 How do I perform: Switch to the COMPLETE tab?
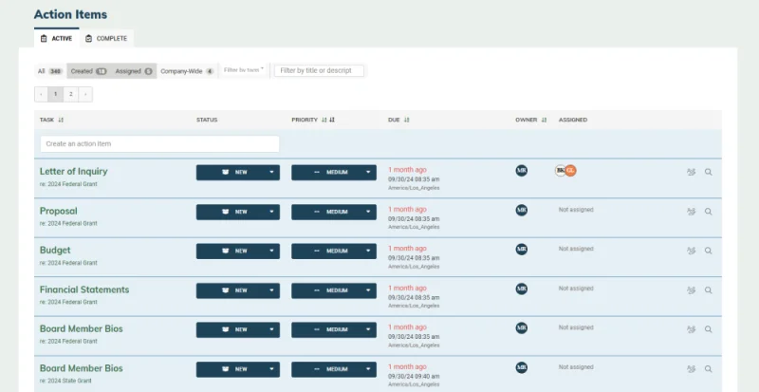(x=106, y=38)
